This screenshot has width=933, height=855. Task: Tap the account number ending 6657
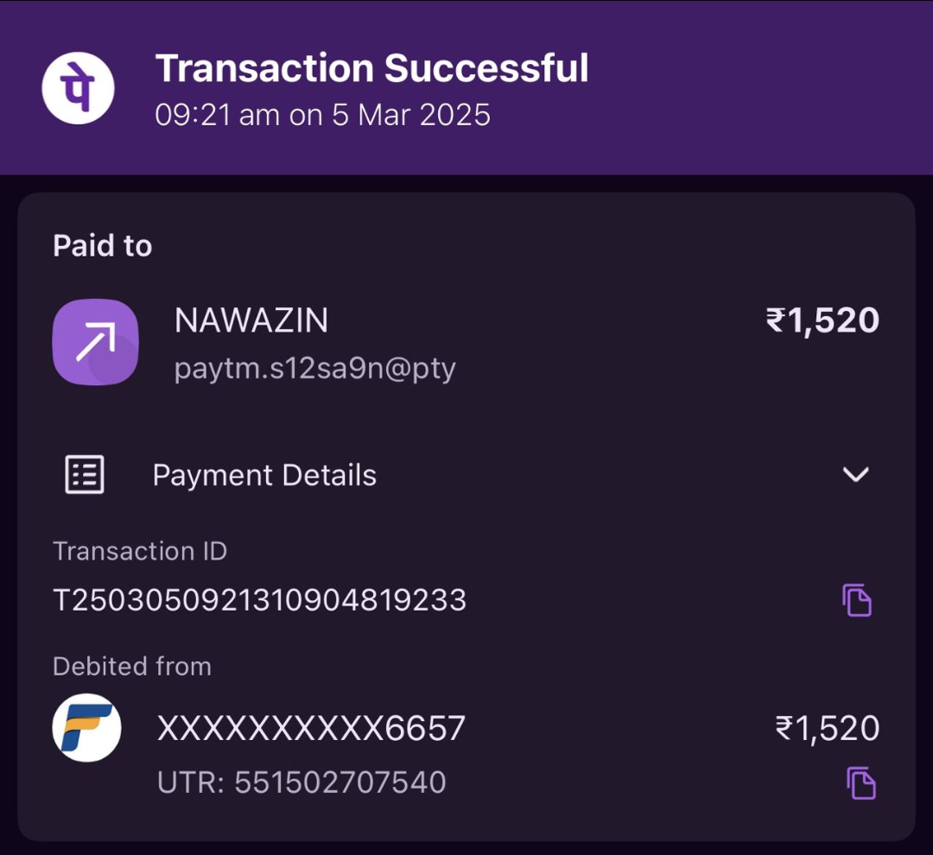click(311, 728)
